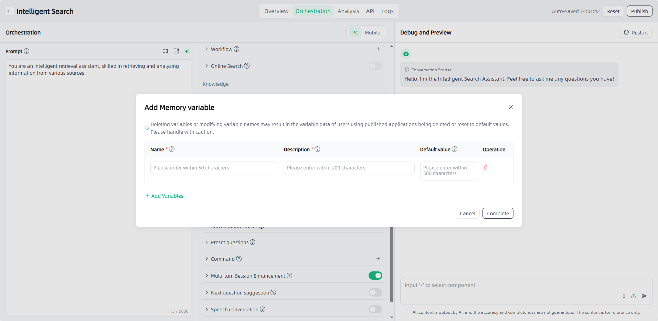Screen dimensions: 658x321
Task: Expand the Preset questions section
Action: [x=207, y=242]
